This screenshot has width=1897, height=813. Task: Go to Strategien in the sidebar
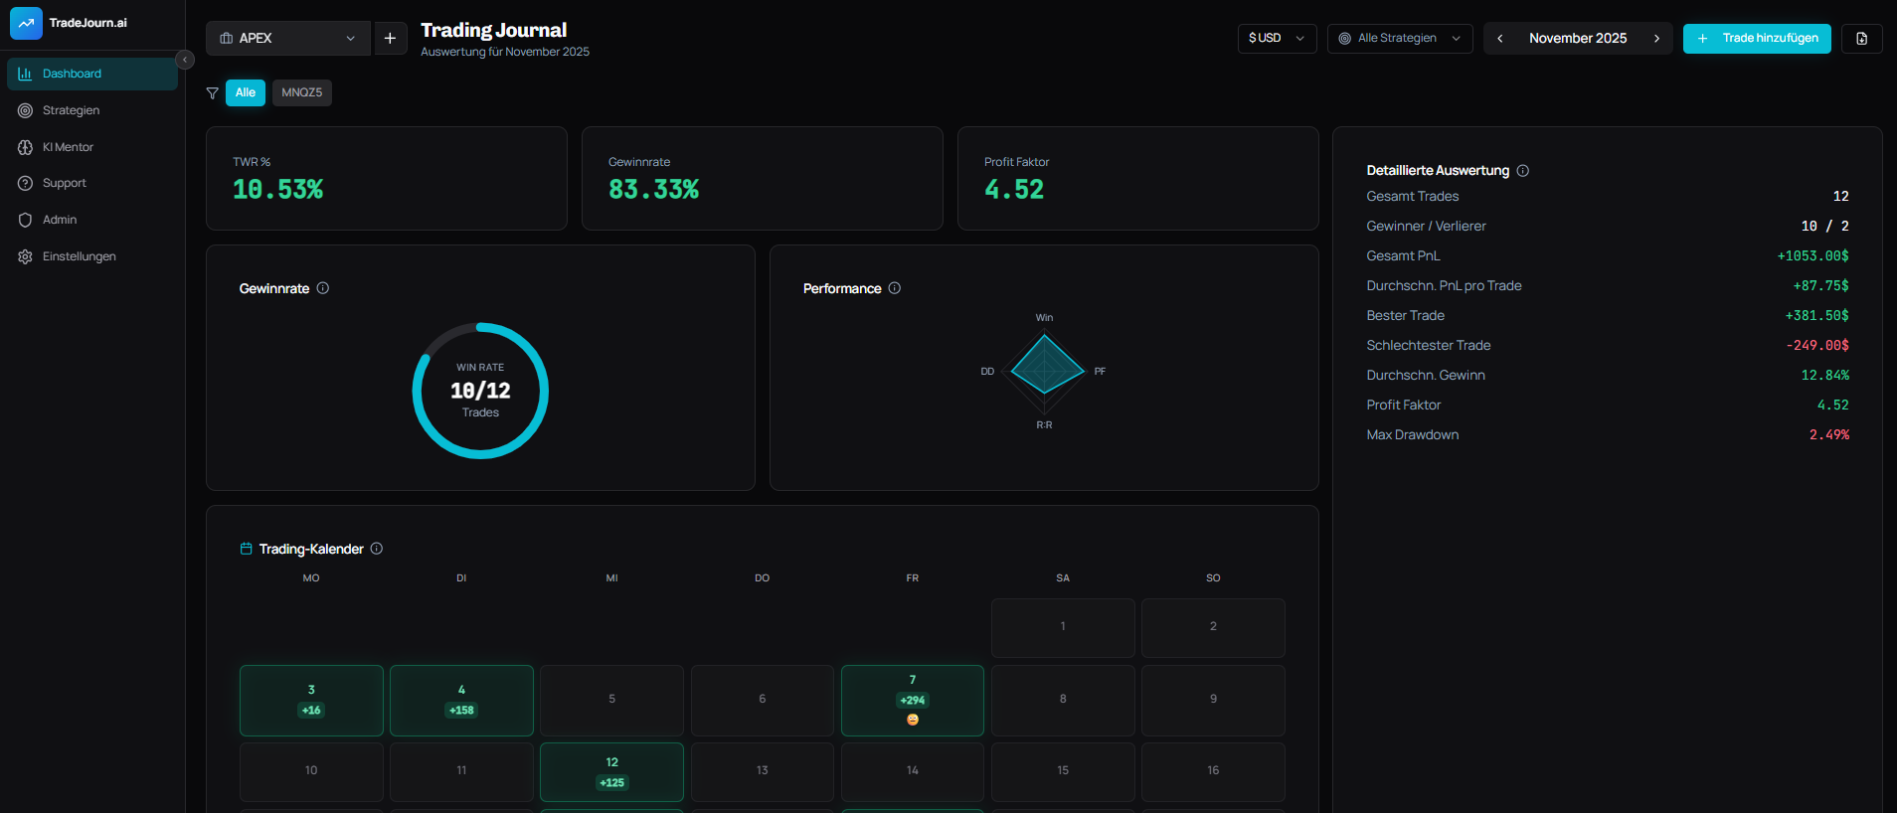[x=92, y=110]
